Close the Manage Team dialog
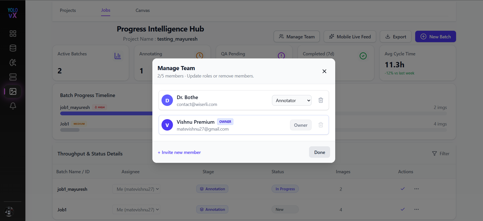483x221 pixels. click(x=324, y=71)
